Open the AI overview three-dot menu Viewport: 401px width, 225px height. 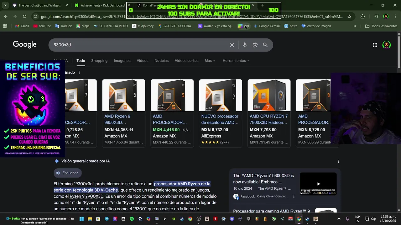click(x=338, y=161)
